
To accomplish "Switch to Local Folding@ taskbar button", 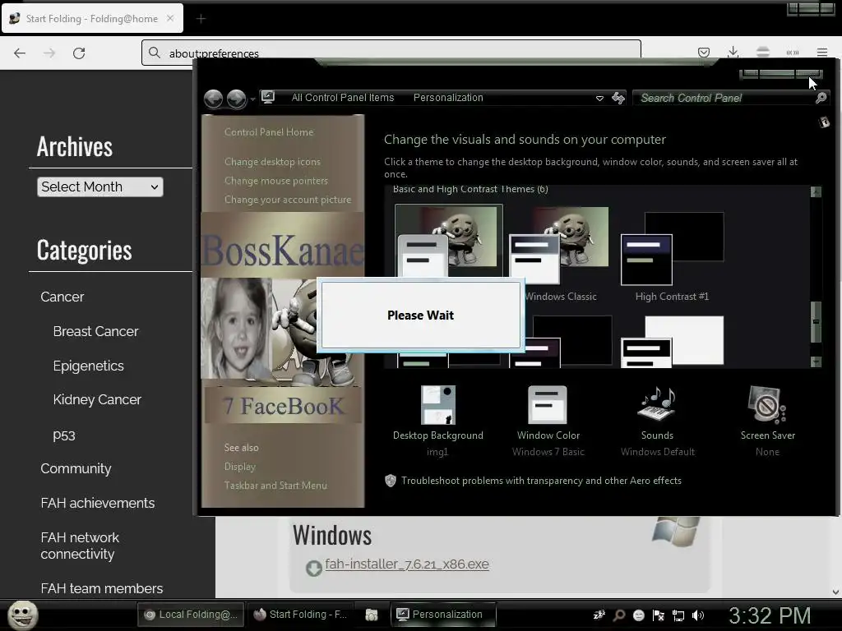I will point(191,615).
